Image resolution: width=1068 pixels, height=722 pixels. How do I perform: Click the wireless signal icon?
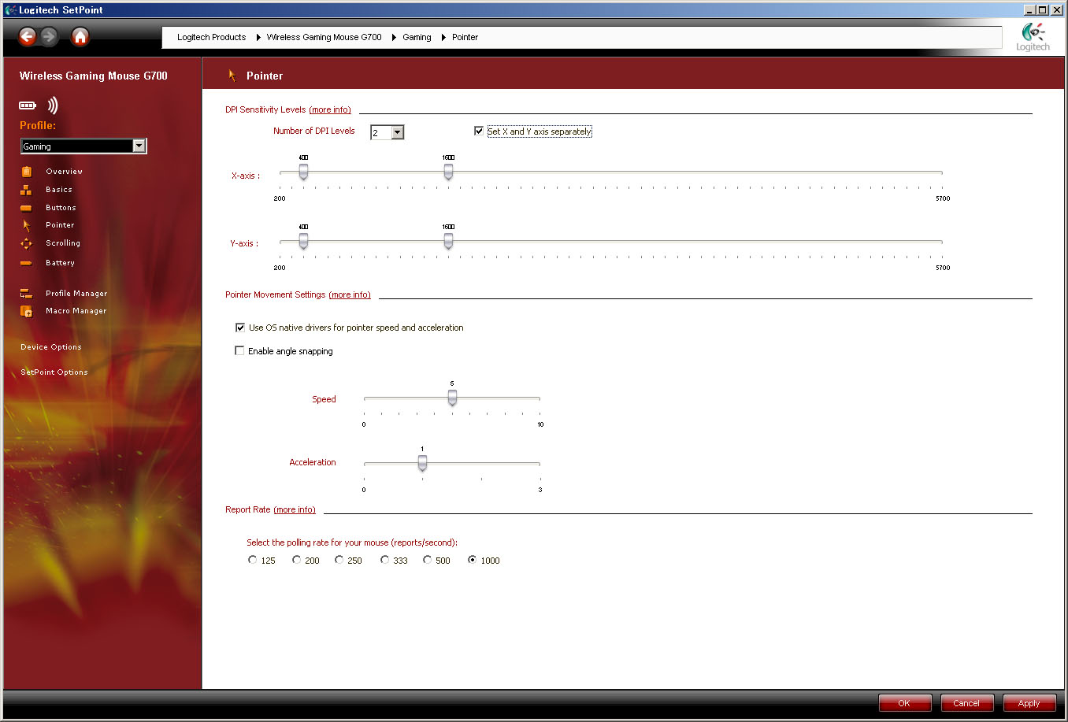[53, 106]
